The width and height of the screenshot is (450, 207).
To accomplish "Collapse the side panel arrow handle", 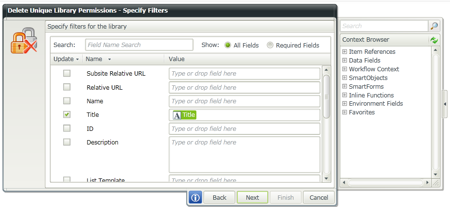I will tap(445, 104).
